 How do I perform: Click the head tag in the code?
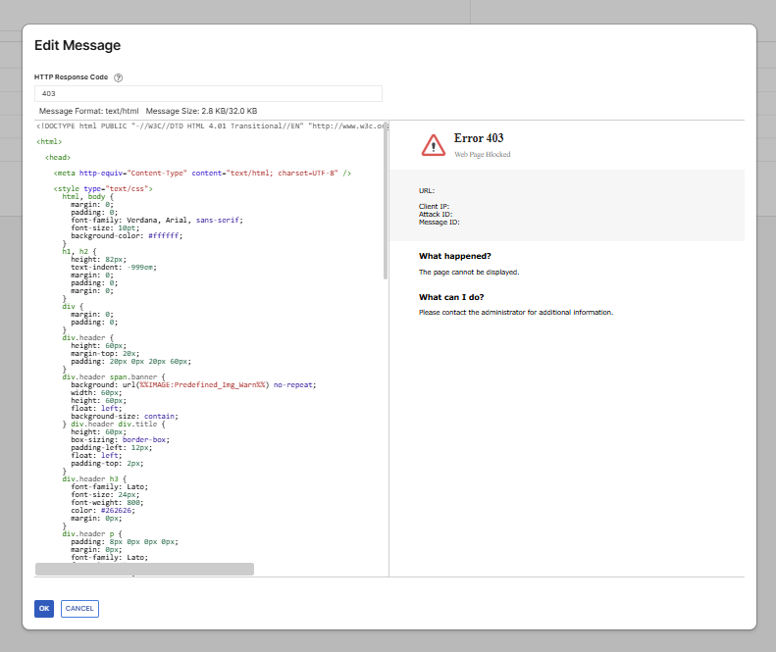click(57, 157)
